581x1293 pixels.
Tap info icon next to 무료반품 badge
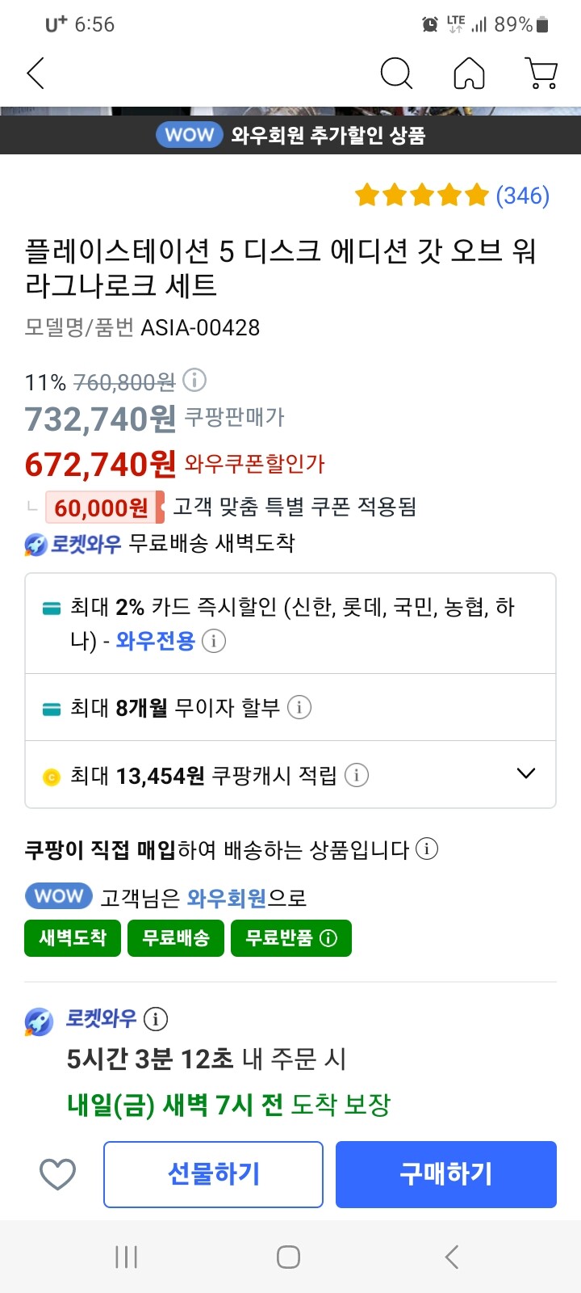point(327,938)
